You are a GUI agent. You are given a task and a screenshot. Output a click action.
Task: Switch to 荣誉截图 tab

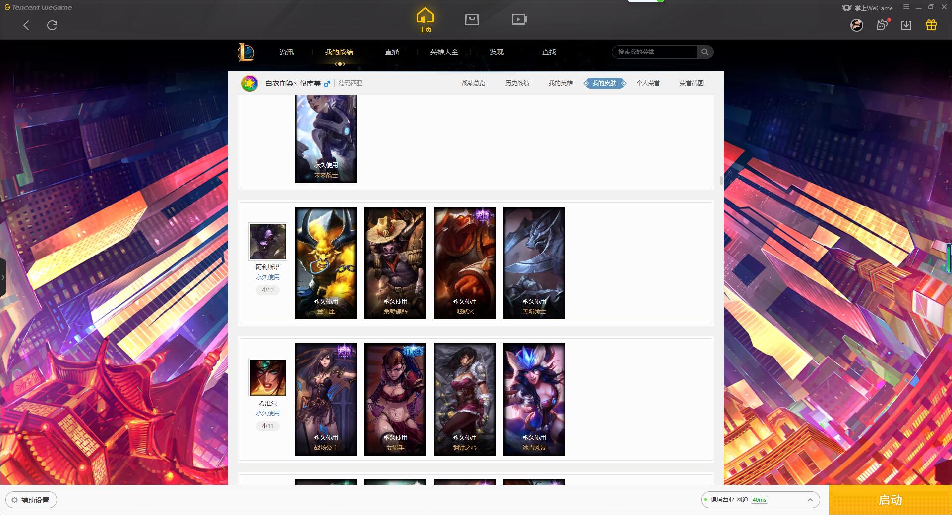click(692, 83)
